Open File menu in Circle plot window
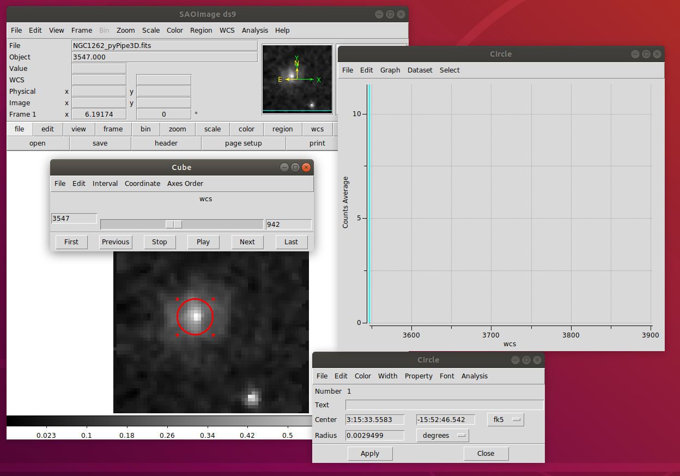 [348, 70]
